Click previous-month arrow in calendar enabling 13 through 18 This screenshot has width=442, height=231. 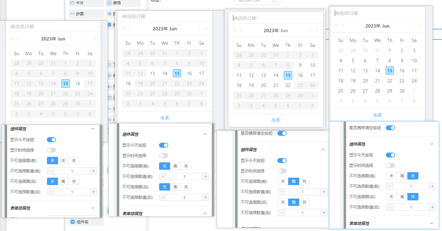point(130,29)
